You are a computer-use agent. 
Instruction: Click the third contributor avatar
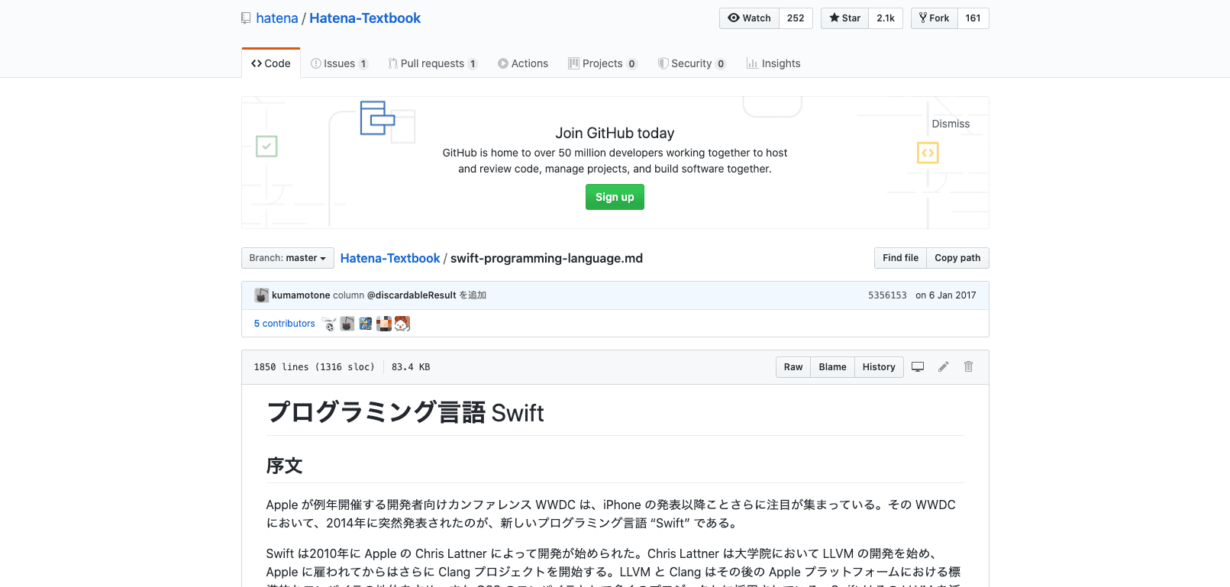(366, 324)
